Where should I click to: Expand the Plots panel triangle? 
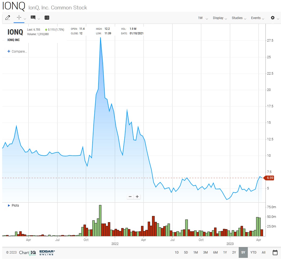9,205
